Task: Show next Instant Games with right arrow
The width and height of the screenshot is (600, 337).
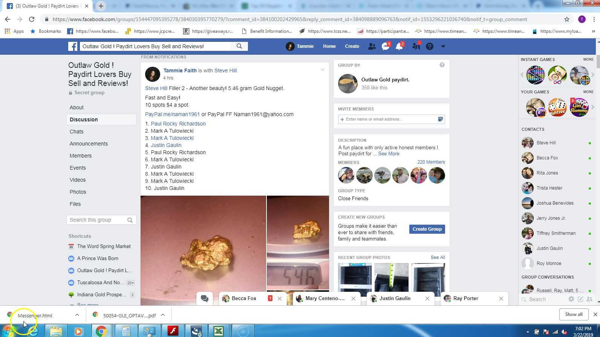Action: [593, 75]
